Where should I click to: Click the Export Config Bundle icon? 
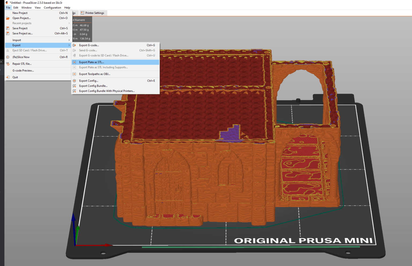click(x=74, y=86)
